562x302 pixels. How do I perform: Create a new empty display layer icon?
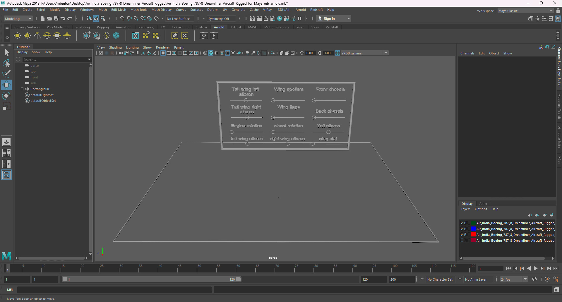(x=544, y=215)
